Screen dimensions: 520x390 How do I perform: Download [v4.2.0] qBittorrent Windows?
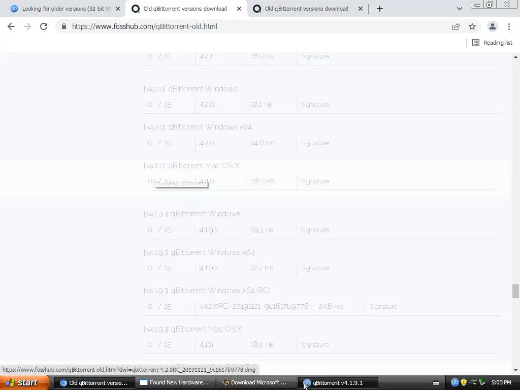coord(191,89)
